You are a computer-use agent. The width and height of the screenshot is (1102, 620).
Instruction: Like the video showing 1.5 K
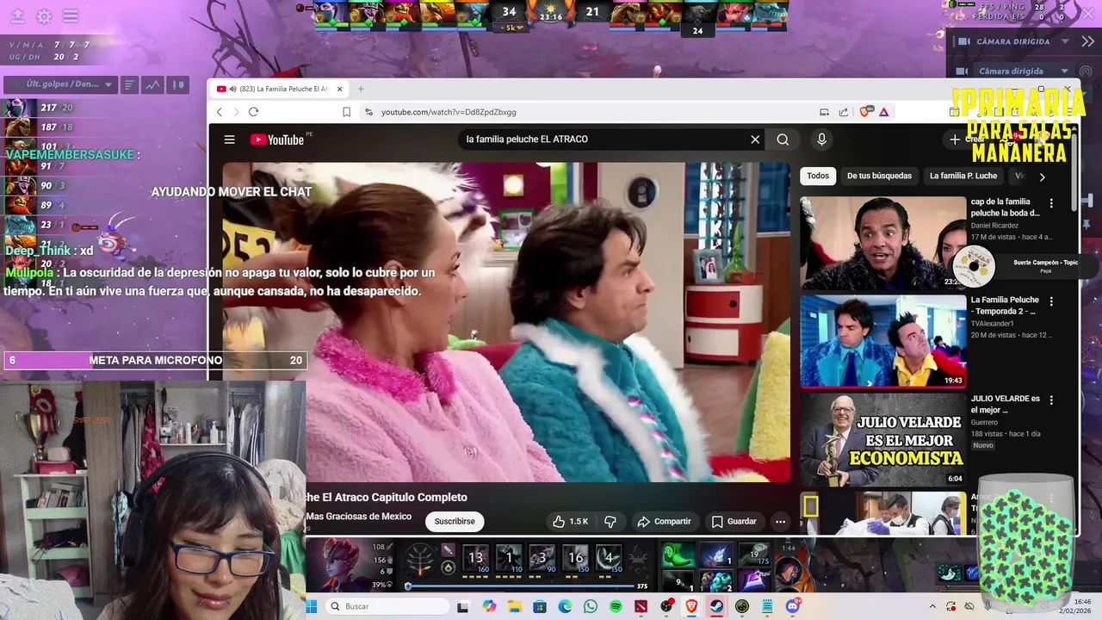[570, 521]
